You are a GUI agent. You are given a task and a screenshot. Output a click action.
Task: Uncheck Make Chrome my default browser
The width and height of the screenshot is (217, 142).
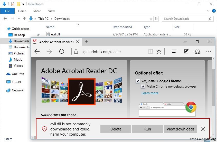tap(143, 87)
